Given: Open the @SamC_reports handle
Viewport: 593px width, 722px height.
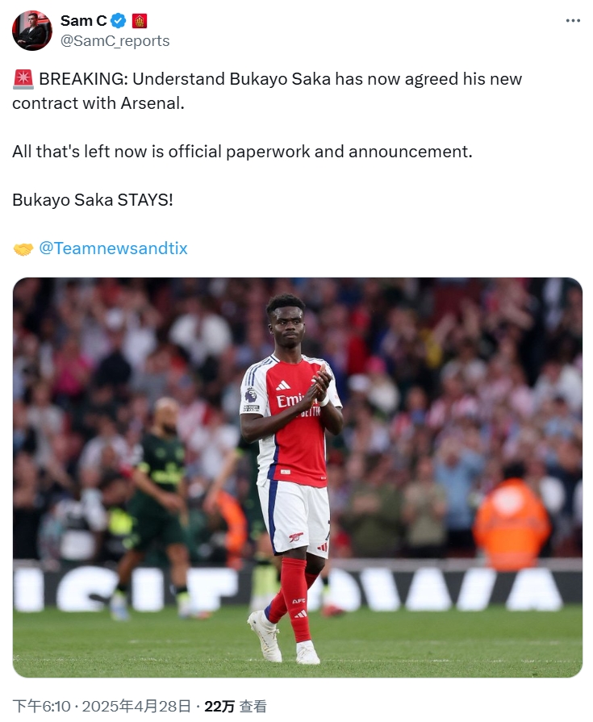Looking at the screenshot, I should (x=115, y=41).
